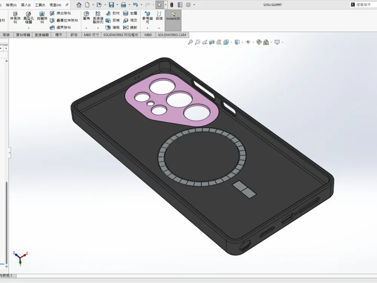Toggle the Instant3D button

click(x=173, y=20)
